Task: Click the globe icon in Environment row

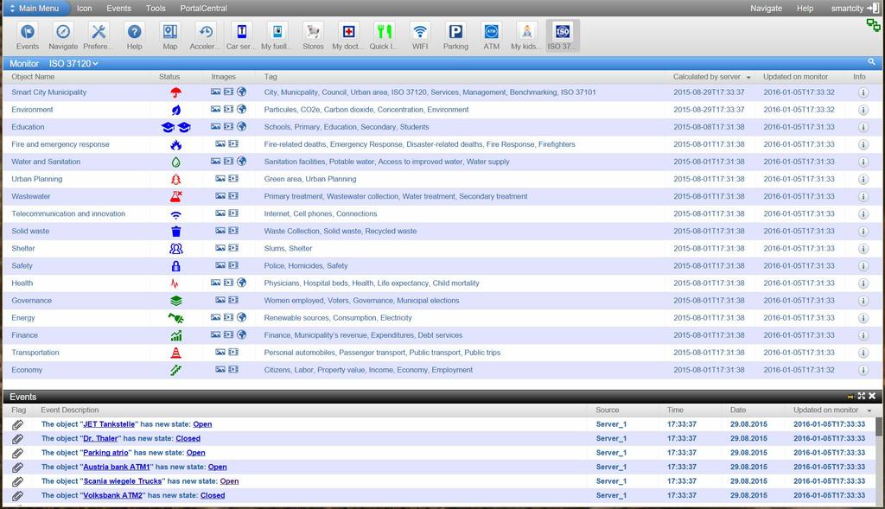Action: click(x=242, y=110)
